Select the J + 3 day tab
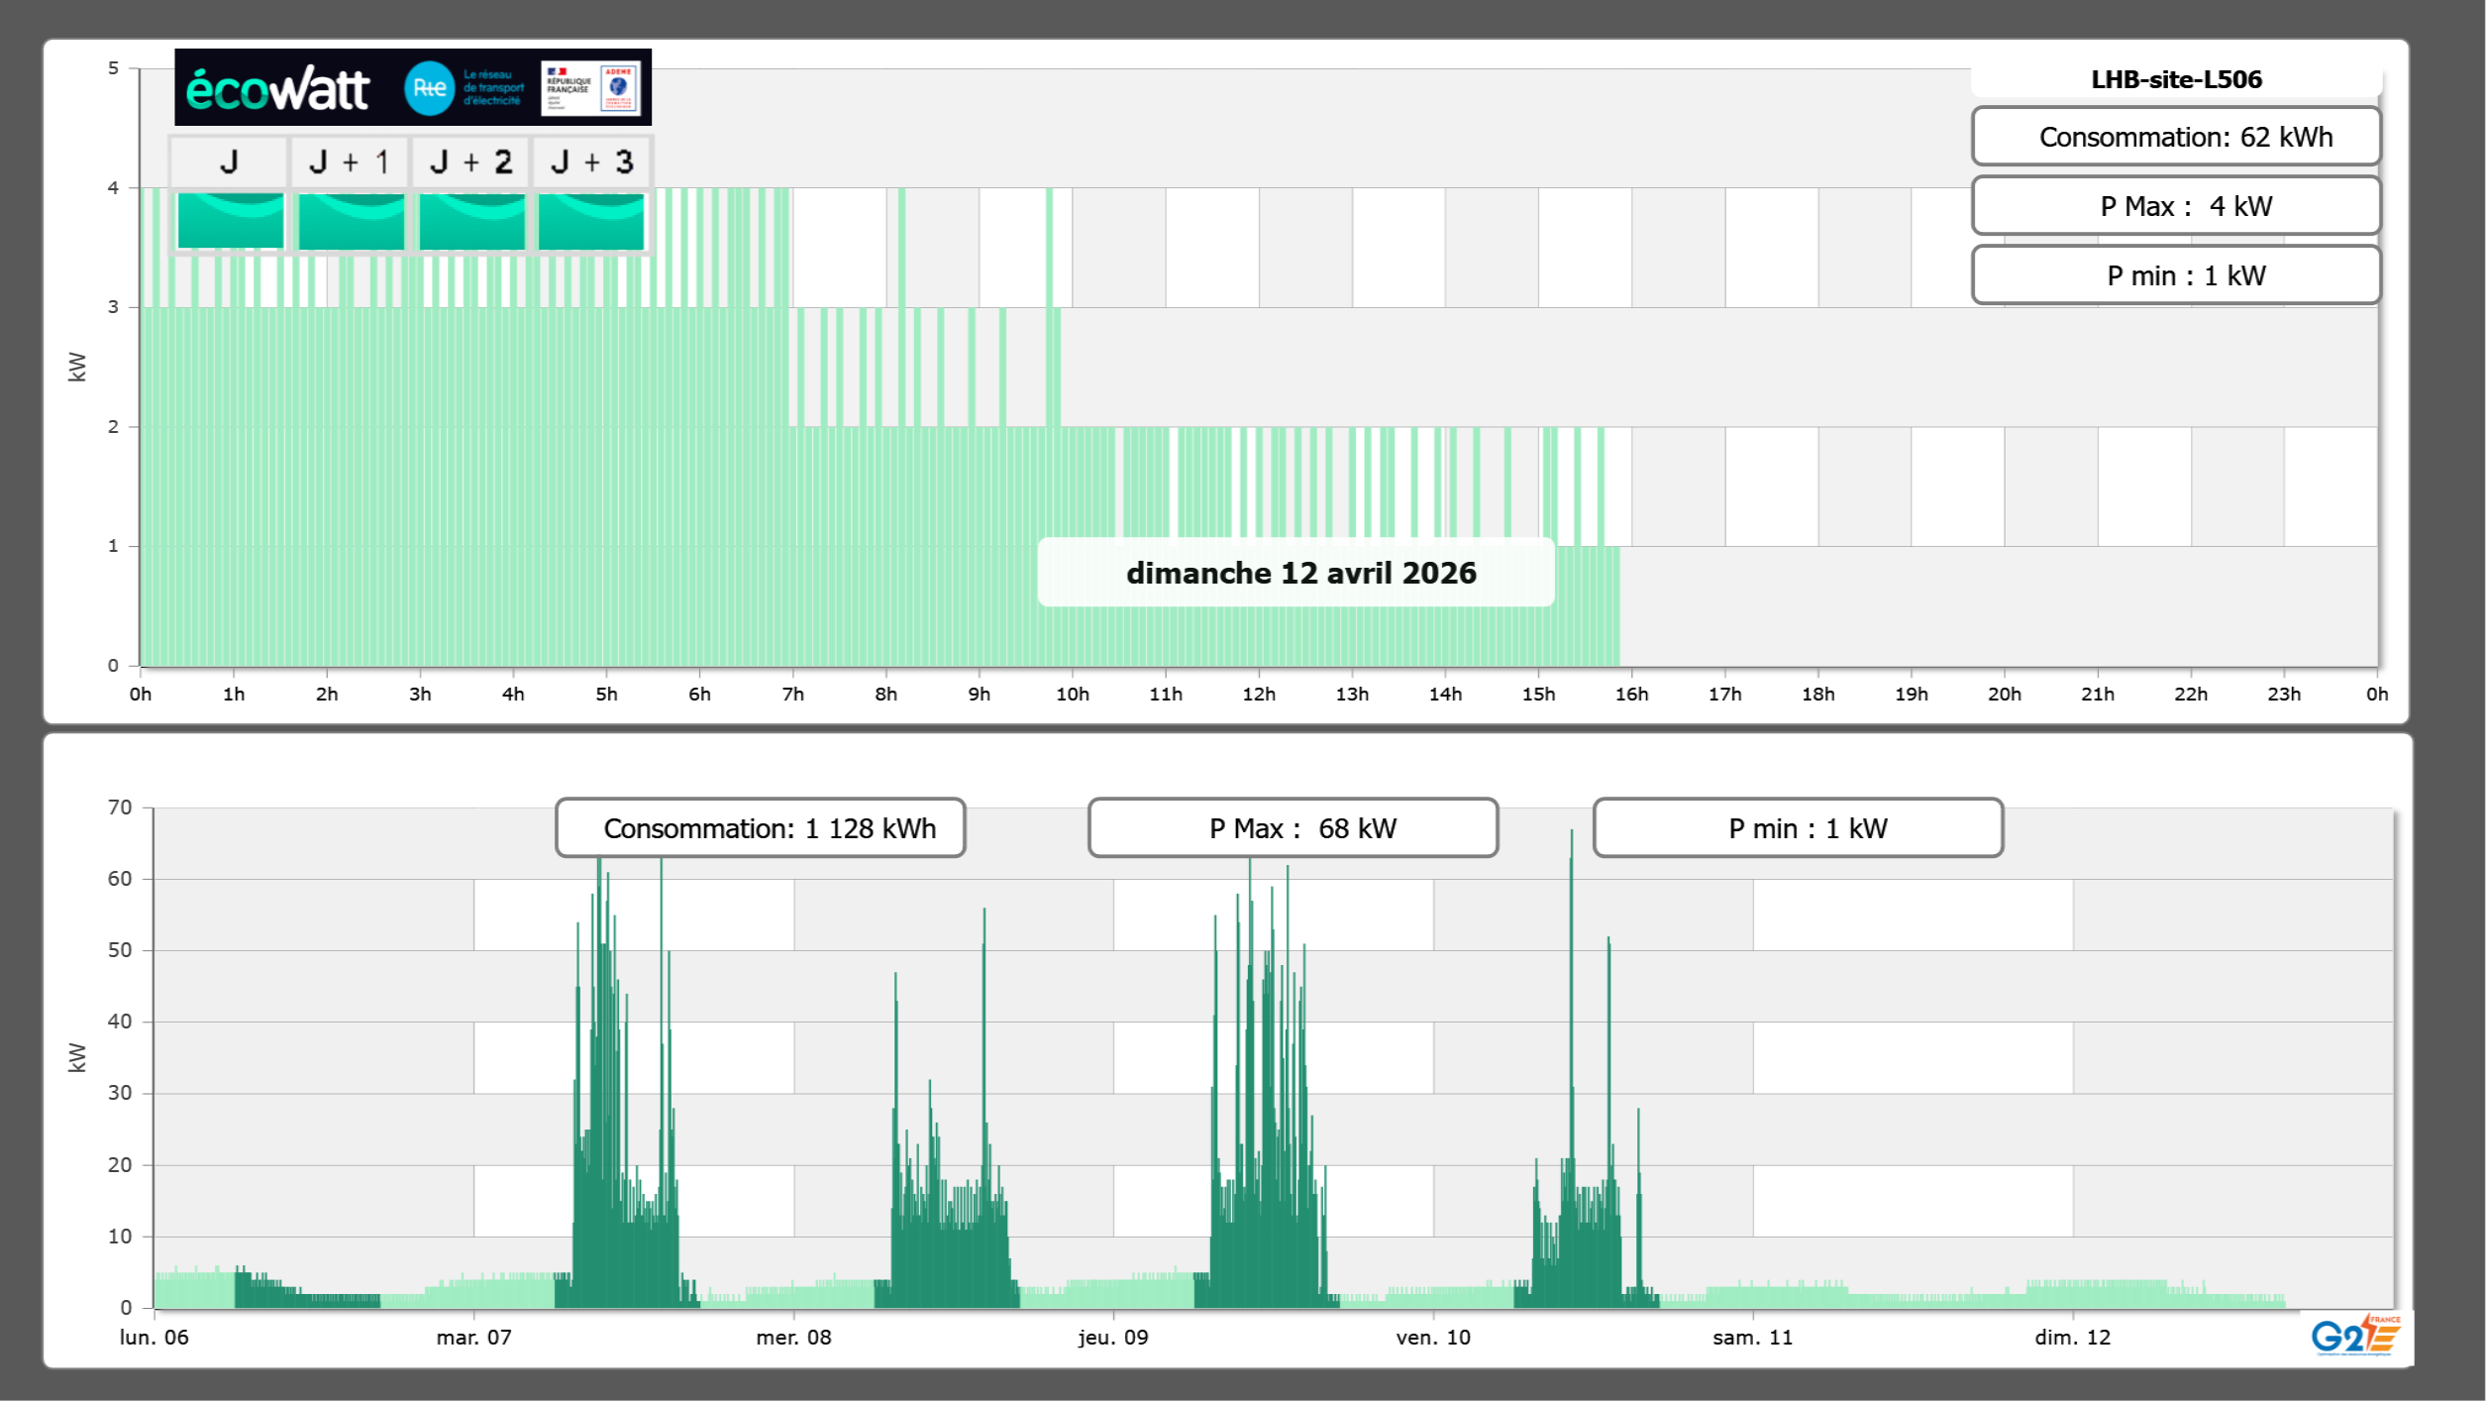Screen dimensions: 2487x1402 point(591,162)
